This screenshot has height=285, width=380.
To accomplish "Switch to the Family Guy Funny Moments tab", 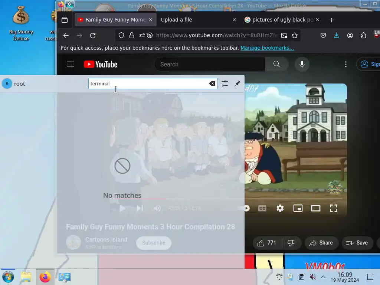I will point(115,20).
